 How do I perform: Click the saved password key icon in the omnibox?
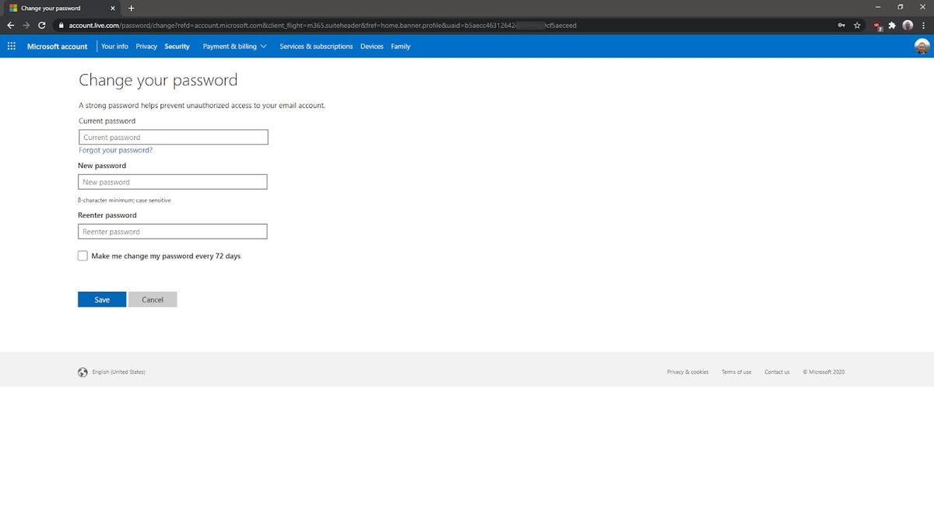[x=840, y=25]
